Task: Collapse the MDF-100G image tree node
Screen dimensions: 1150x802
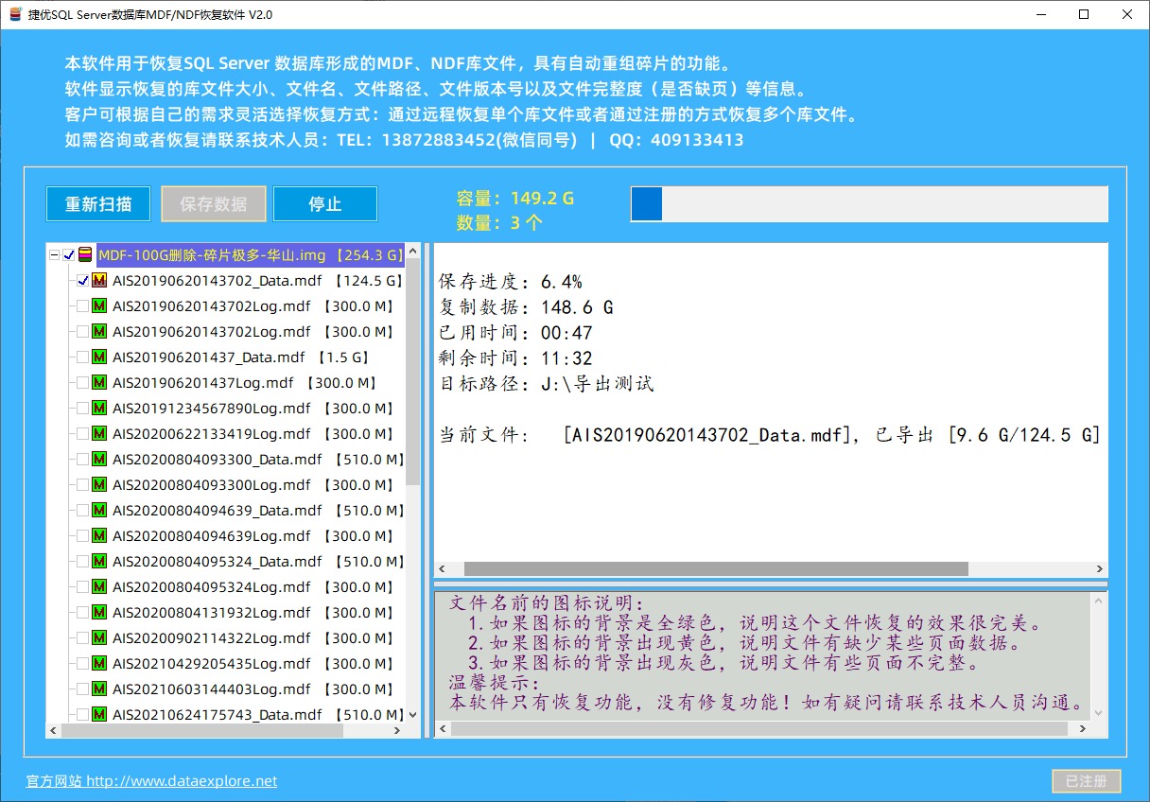Action: [54, 255]
